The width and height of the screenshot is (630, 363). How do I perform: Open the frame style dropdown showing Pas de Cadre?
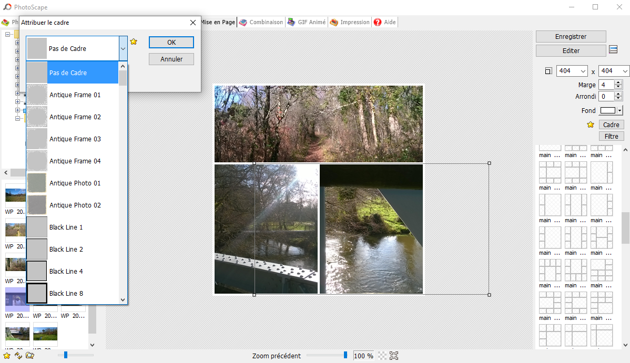pyautogui.click(x=123, y=48)
